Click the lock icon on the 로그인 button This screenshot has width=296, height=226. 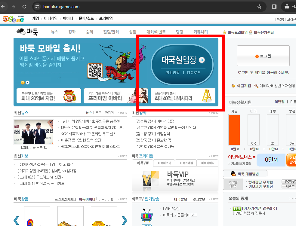257,56
